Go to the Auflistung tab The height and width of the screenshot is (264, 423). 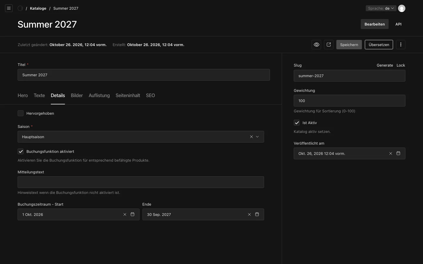(99, 95)
